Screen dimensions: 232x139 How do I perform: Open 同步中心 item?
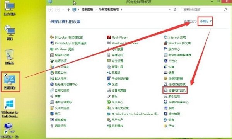(x=115, y=102)
